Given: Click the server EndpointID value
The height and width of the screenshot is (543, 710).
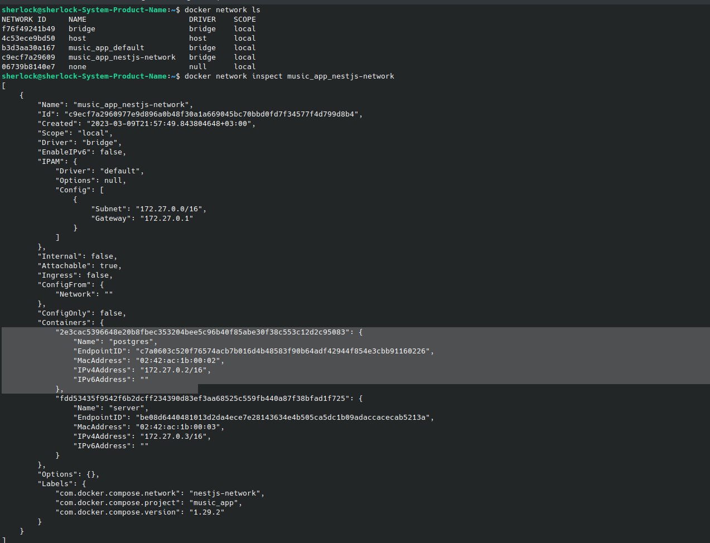Looking at the screenshot, I should coord(284,417).
